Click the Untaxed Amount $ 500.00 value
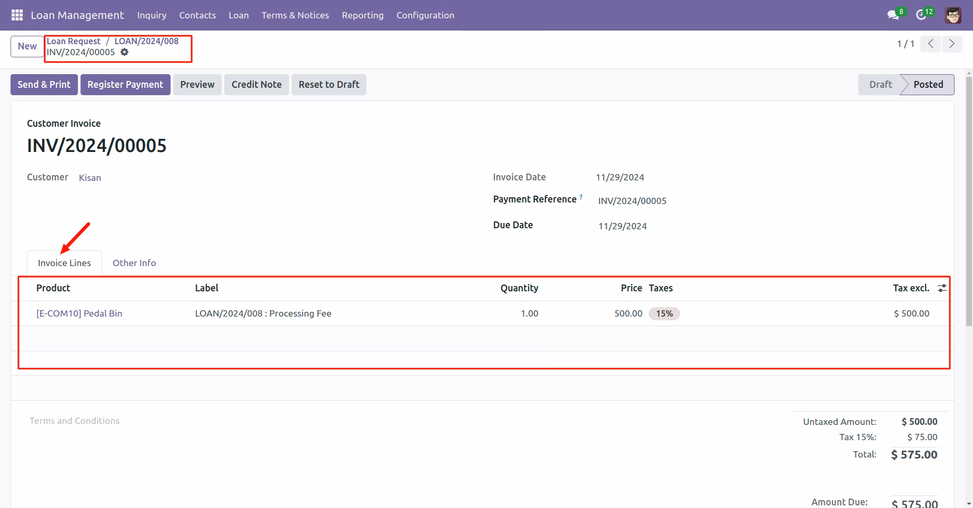973x508 pixels. point(919,422)
